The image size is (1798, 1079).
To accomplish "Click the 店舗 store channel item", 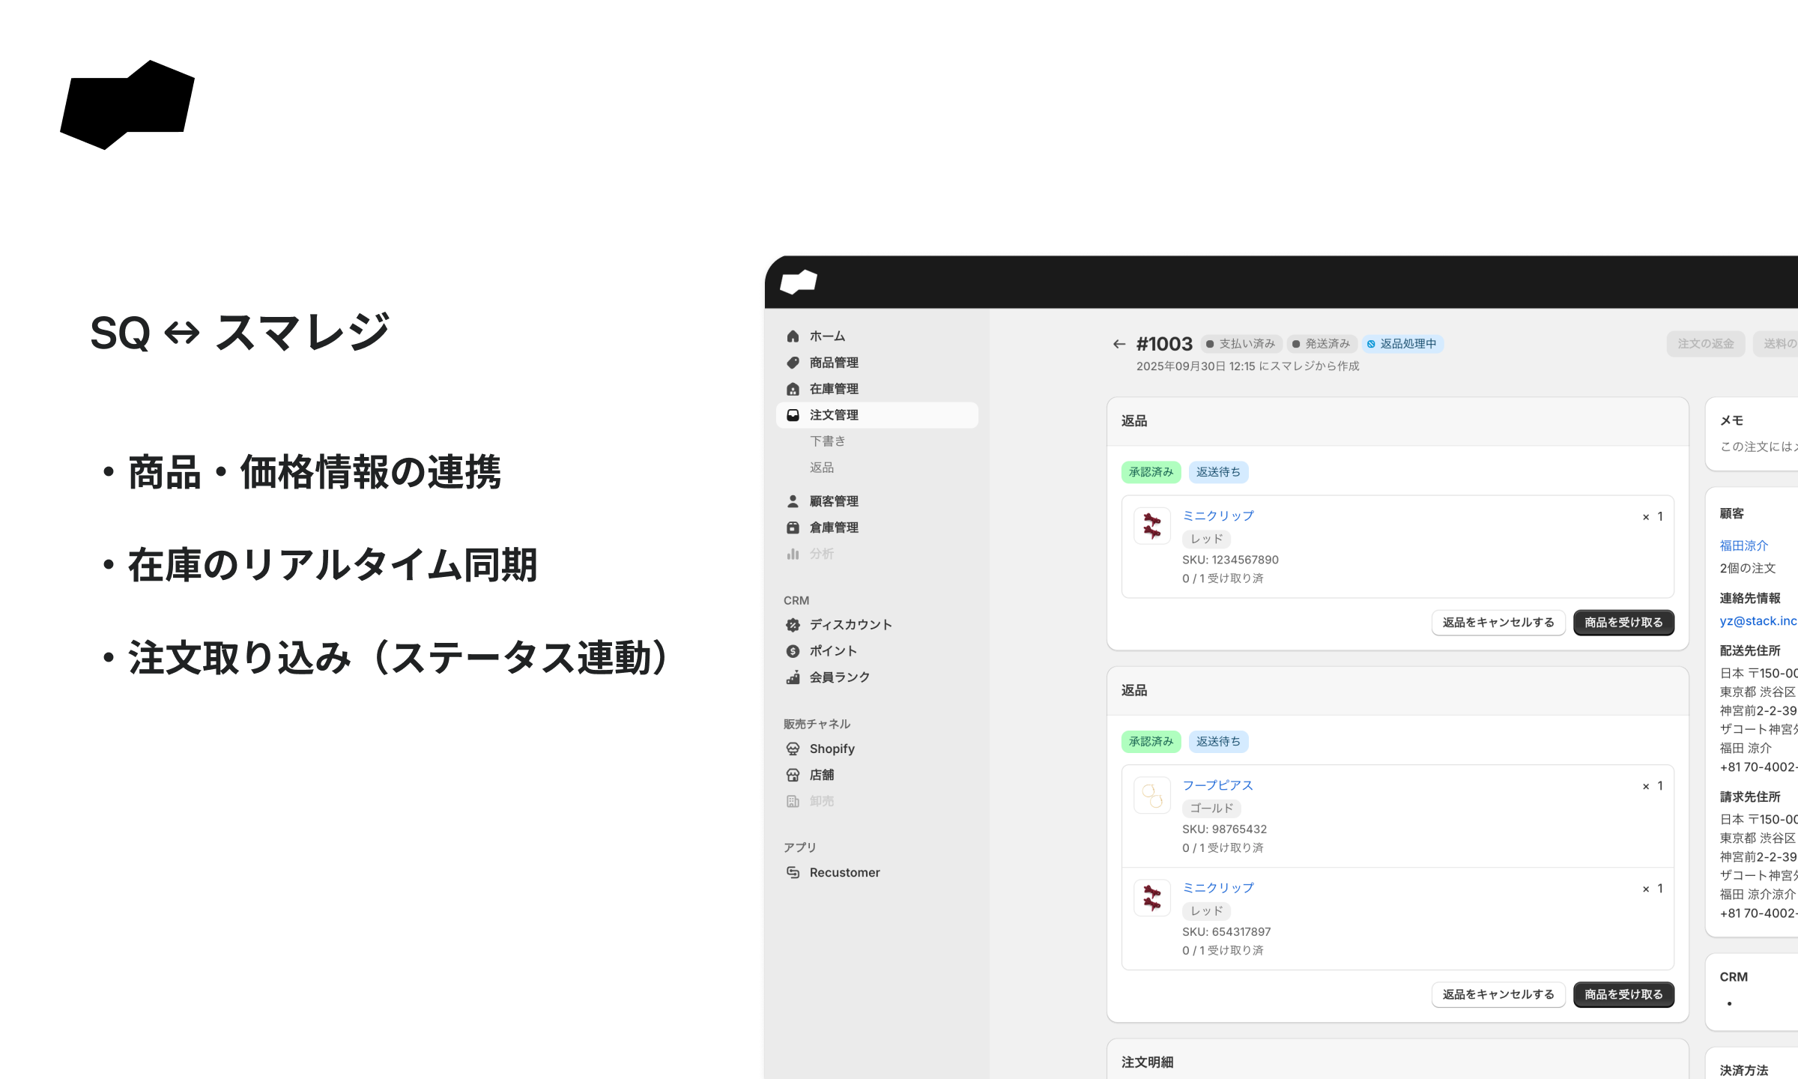I will (x=821, y=775).
